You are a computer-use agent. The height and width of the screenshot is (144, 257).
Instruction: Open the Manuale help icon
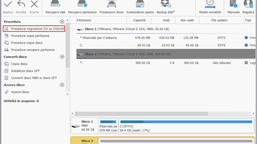[233, 5]
